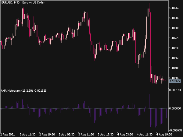The image size is (183, 137).
Task: Click the 3 Aug 11:30 time label
Action: coord(86,135)
